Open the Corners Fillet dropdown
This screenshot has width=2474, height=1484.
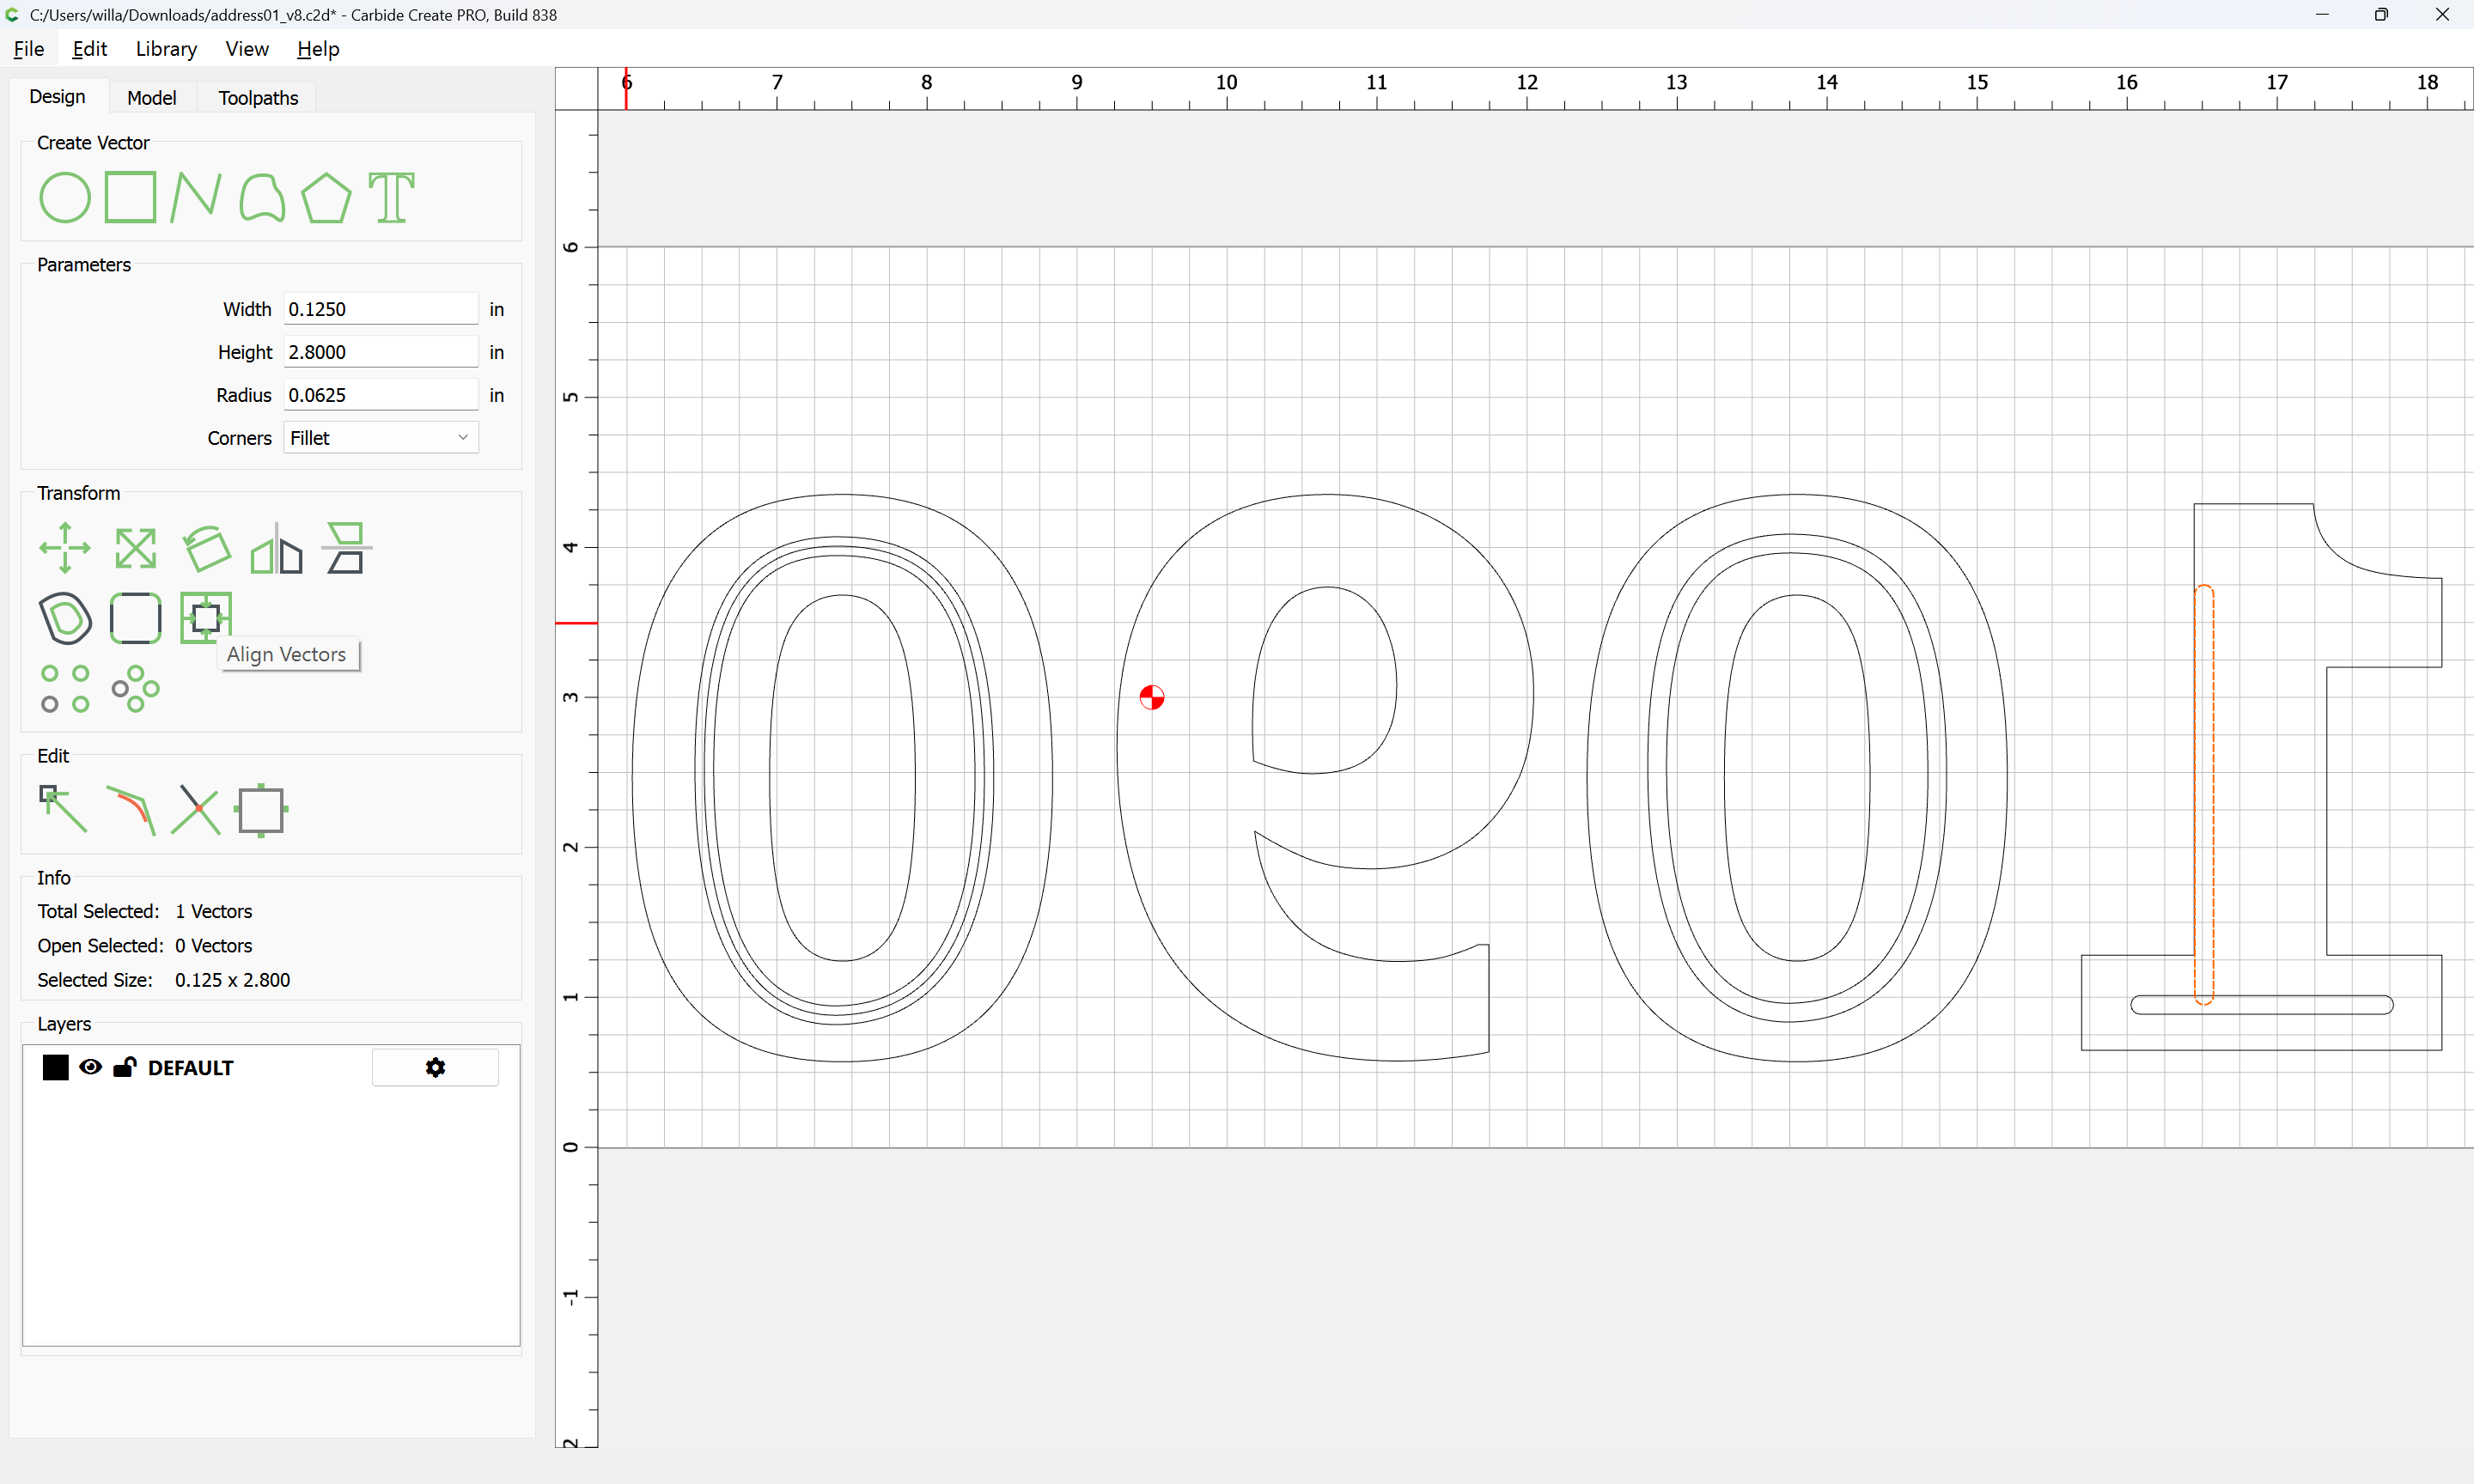(380, 438)
